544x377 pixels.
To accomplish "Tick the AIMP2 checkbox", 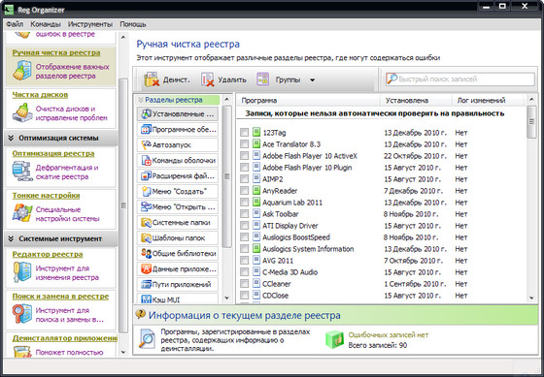I will tap(244, 179).
